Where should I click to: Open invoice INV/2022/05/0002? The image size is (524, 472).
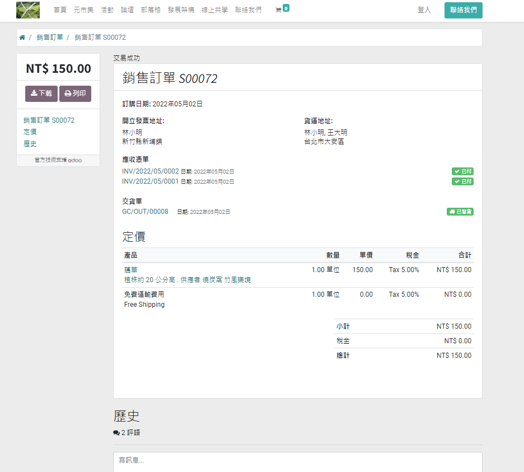coord(151,171)
